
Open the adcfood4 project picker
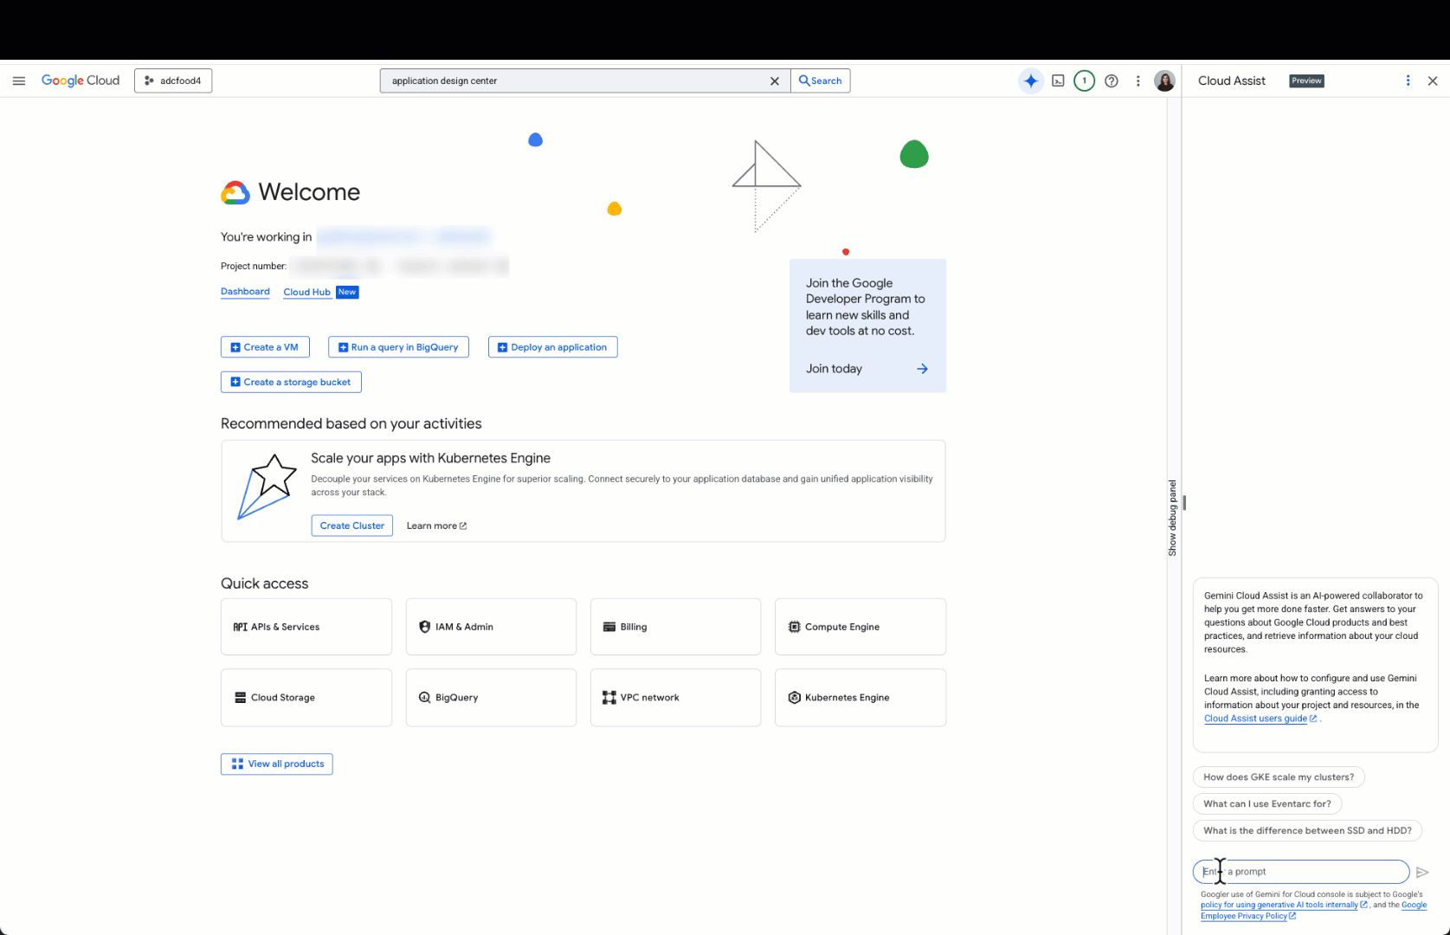(x=172, y=80)
